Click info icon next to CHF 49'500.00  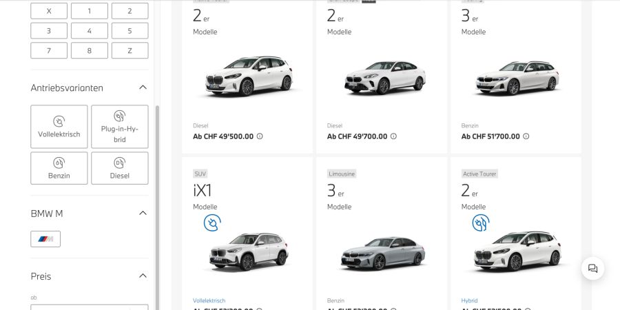click(260, 136)
